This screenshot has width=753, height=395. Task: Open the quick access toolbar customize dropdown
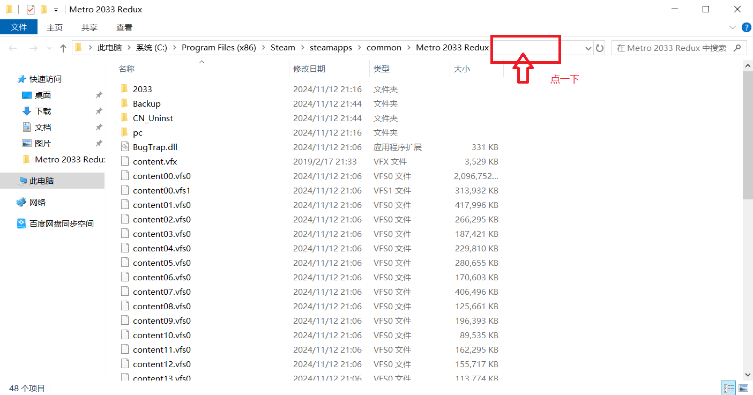pyautogui.click(x=56, y=10)
